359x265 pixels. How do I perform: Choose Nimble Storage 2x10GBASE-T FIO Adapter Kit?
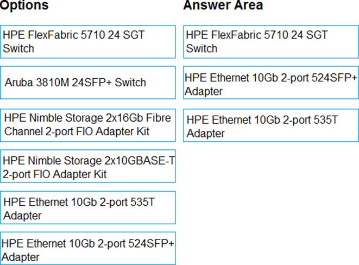88,167
